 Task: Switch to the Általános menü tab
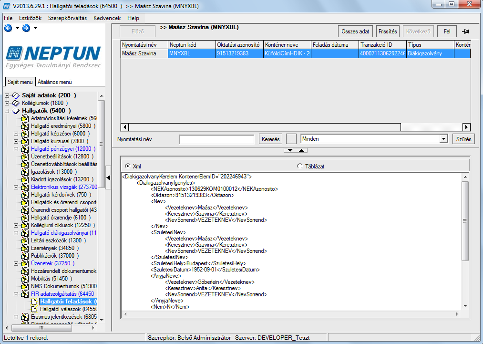[x=55, y=82]
